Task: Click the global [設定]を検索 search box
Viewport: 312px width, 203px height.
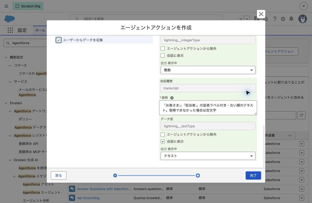Action: click(146, 19)
